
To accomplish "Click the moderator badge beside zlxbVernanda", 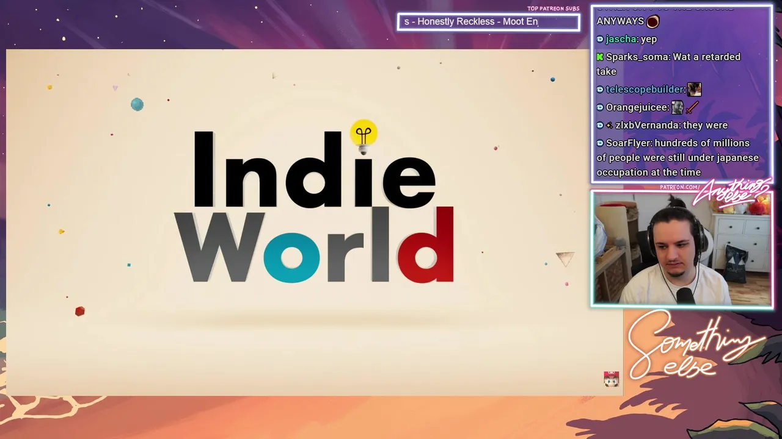I will [x=609, y=126].
